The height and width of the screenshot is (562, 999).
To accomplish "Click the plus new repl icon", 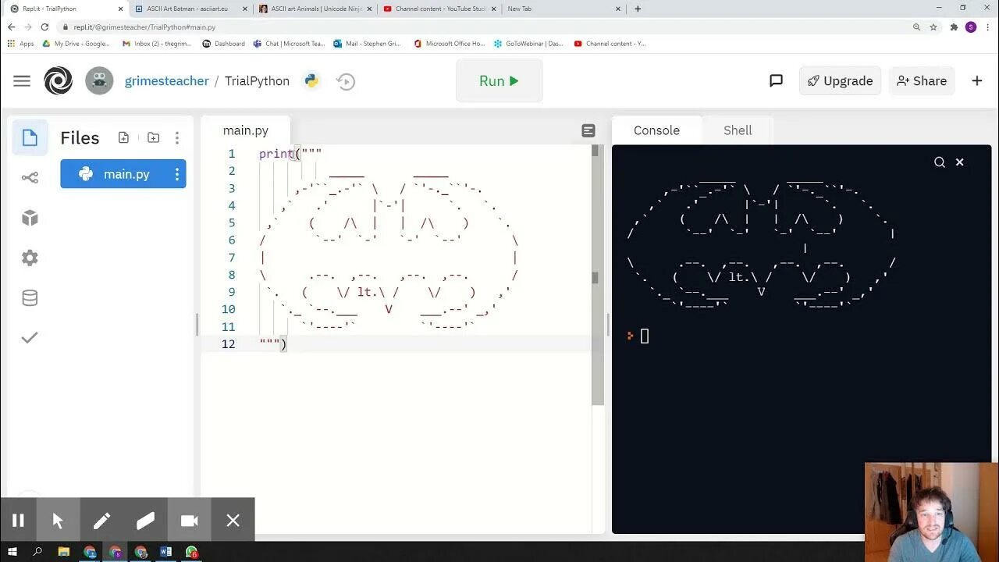I will (x=977, y=80).
